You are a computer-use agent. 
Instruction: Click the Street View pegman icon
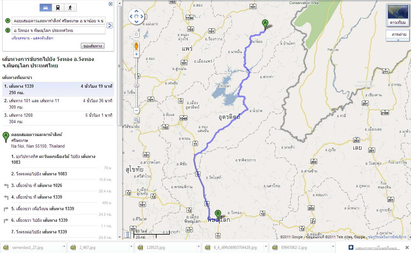coord(136,46)
